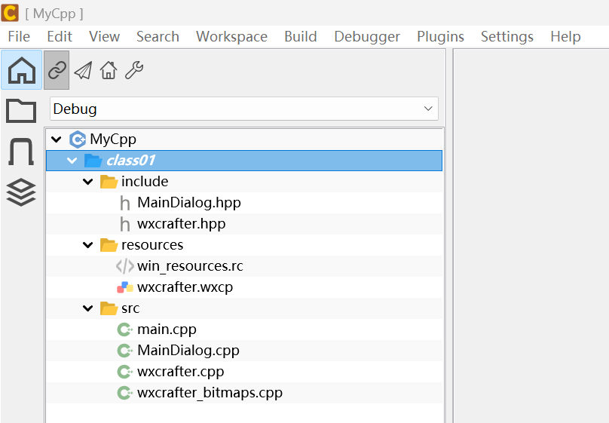Select the MyCpp workspace label

[113, 139]
